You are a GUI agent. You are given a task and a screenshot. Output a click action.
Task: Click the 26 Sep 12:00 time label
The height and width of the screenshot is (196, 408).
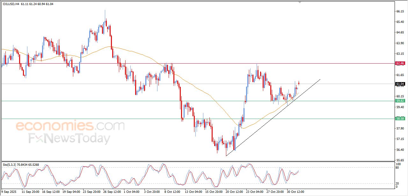pyautogui.click(x=113, y=192)
